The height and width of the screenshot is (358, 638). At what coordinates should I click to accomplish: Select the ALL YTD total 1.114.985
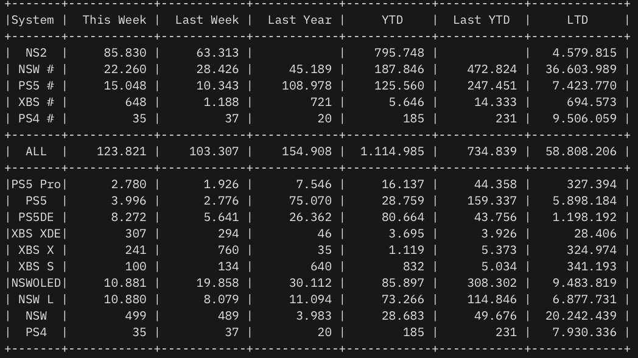tap(392, 151)
